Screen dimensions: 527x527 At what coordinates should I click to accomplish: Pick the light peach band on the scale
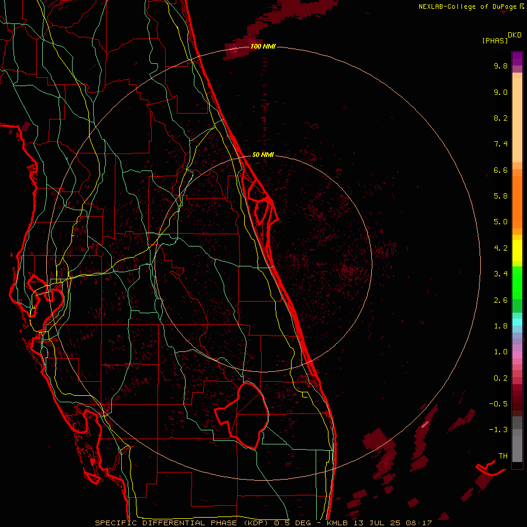click(x=517, y=120)
